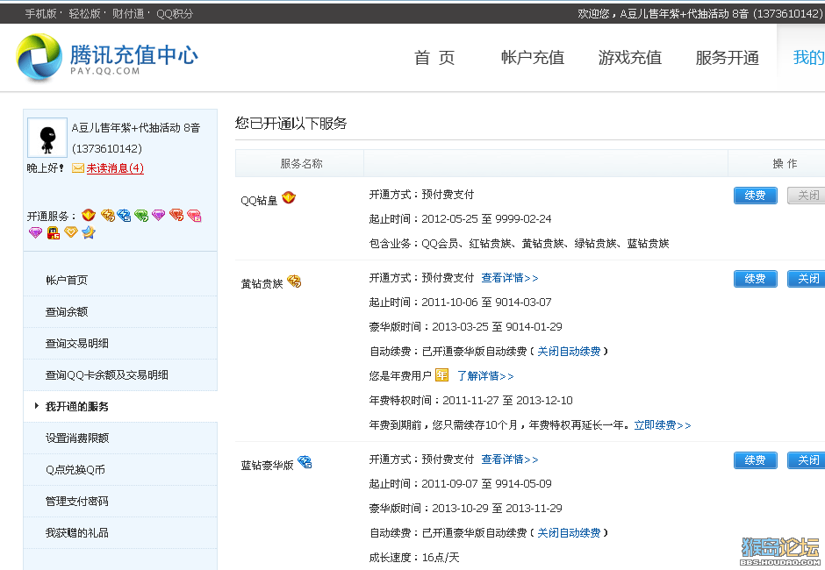
Task: Click 续费 button for QQ钻皇
Action: [755, 196]
